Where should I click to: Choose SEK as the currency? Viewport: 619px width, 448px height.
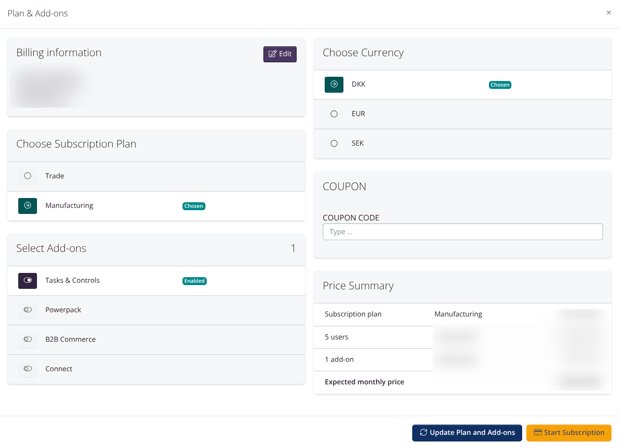[334, 143]
